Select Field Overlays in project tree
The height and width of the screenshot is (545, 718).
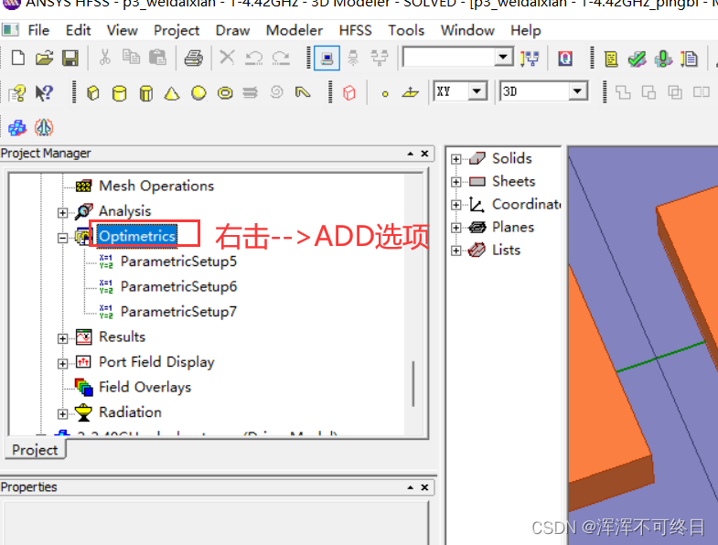point(145,388)
